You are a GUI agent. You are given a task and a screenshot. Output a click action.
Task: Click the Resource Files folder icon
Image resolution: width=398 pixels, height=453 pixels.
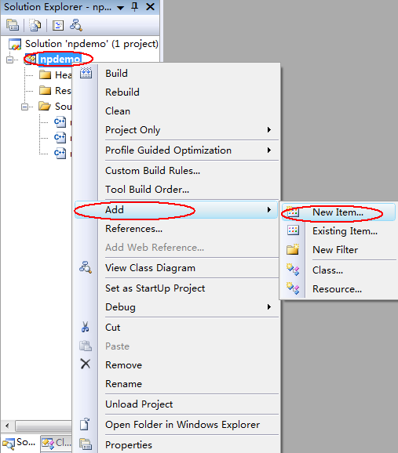point(46,90)
